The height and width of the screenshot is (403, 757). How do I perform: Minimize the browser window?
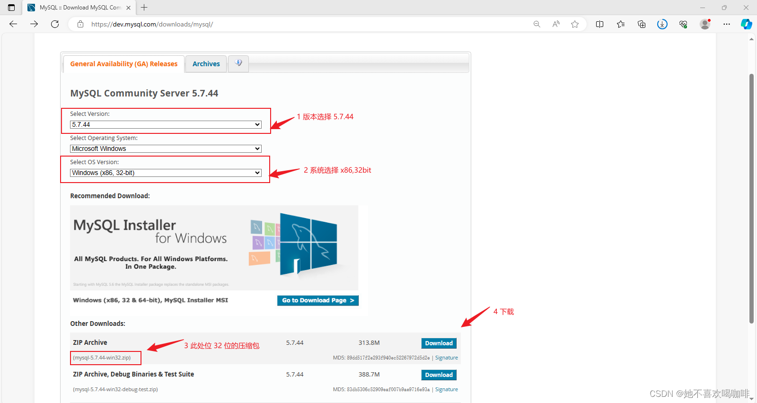click(x=703, y=8)
